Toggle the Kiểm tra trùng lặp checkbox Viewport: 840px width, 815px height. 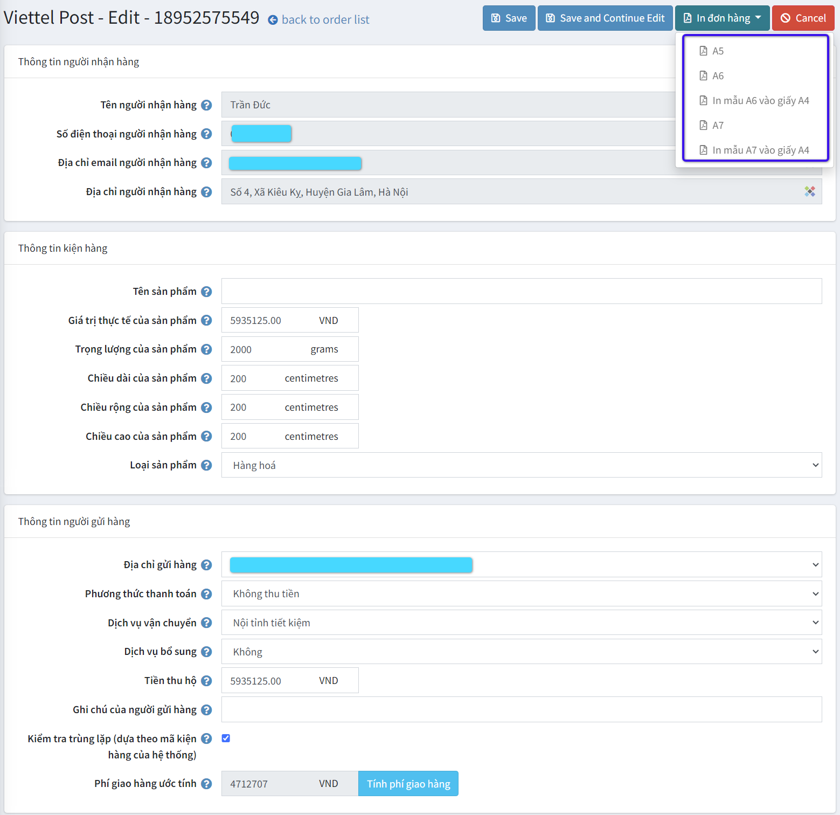tap(226, 738)
